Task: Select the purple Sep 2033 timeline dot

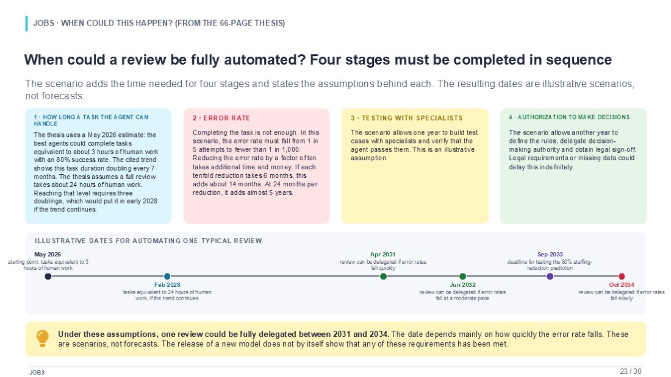Action: pos(550,277)
